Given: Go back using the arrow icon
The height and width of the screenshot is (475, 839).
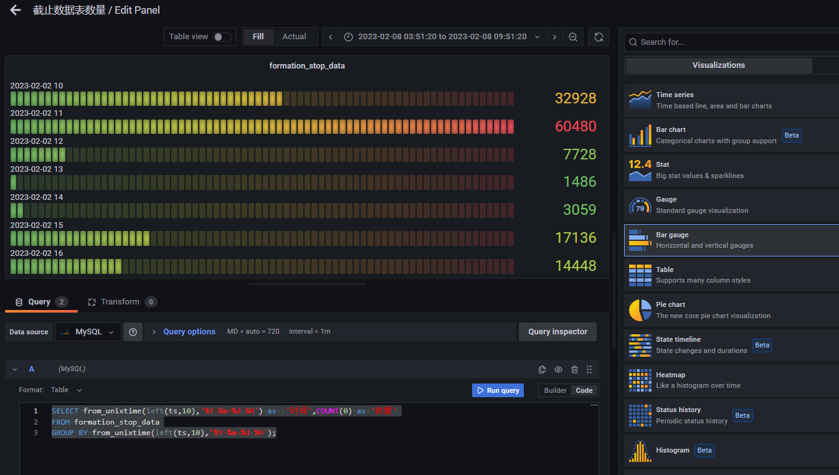Looking at the screenshot, I should pyautogui.click(x=16, y=10).
